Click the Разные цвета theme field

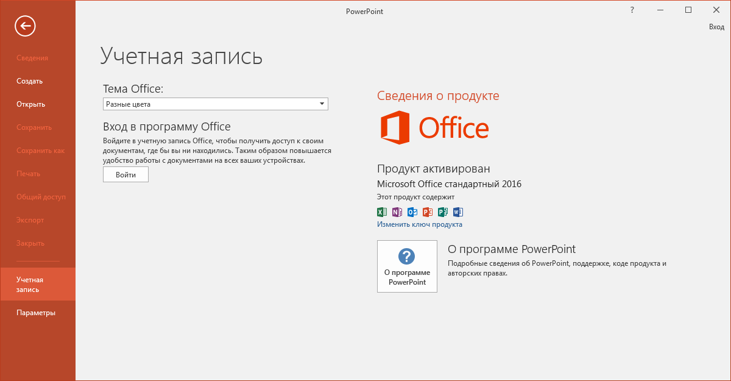point(216,104)
